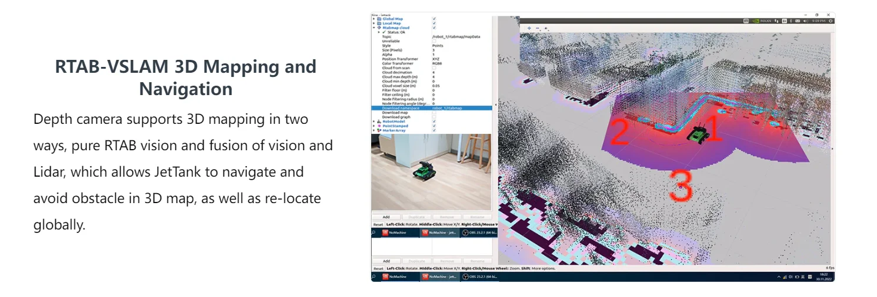Click the RobotModel display icon
The height and width of the screenshot is (297, 877).
[x=379, y=122]
